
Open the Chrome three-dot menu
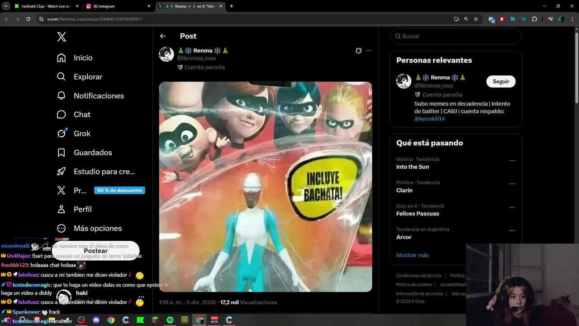coord(572,19)
